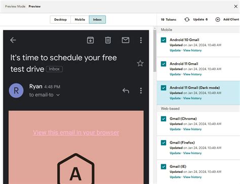
Task: Open the sender row three-dot menu
Action: coord(141,90)
